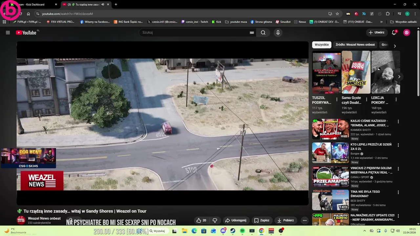
Task: Click the Weazel News channel avatar
Action: 21,220
